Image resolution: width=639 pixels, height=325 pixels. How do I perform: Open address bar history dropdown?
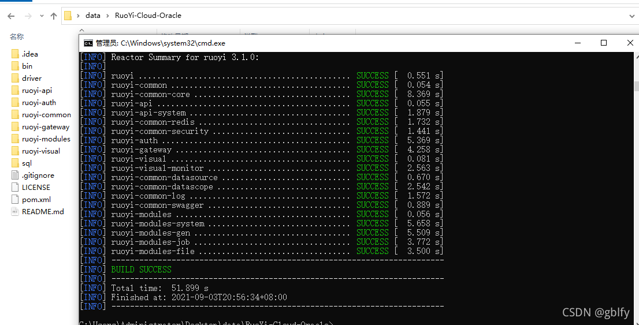point(632,16)
